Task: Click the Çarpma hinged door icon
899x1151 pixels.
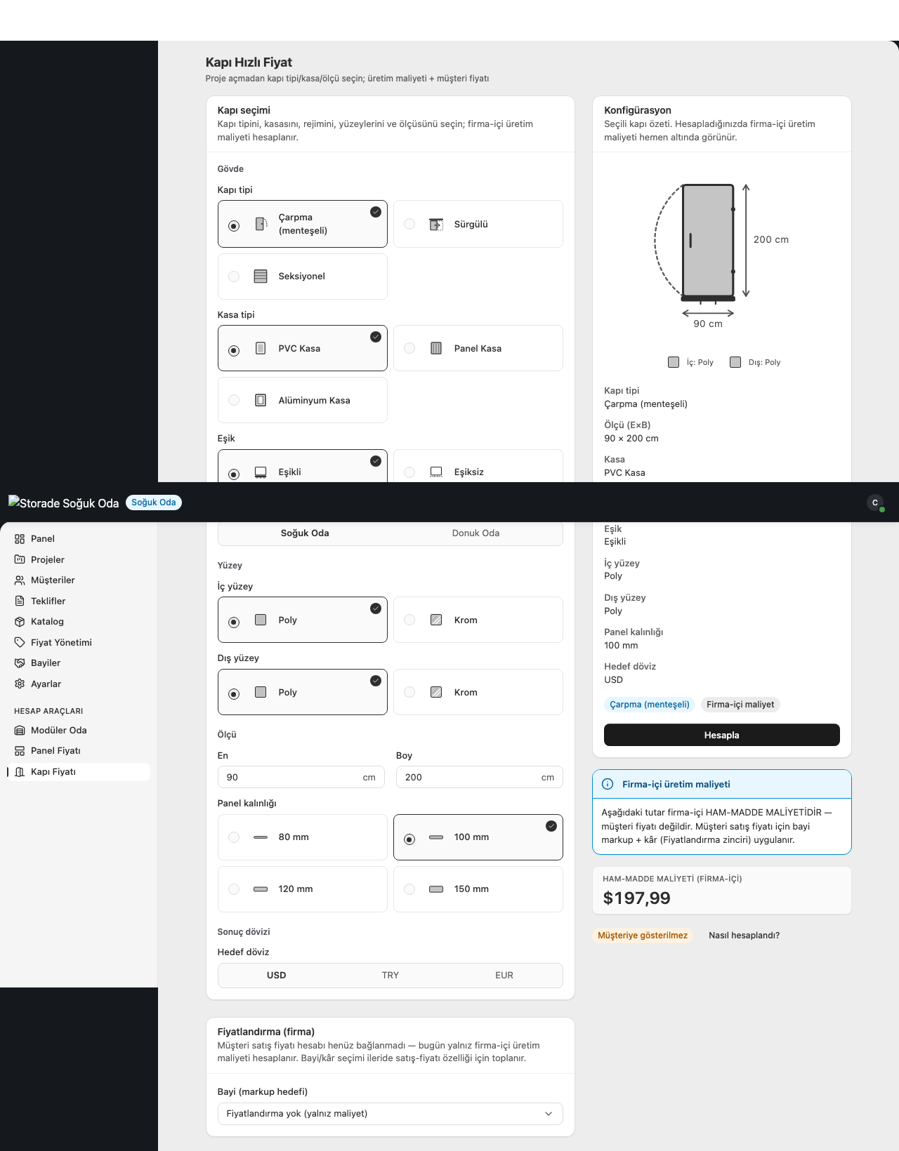Action: coord(261,224)
